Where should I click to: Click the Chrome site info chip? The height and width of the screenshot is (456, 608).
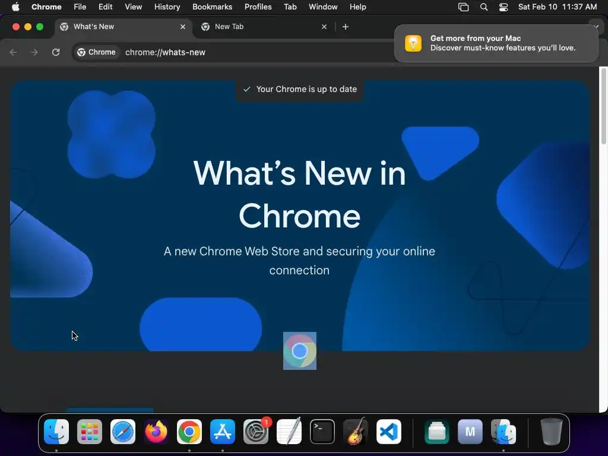coord(96,52)
